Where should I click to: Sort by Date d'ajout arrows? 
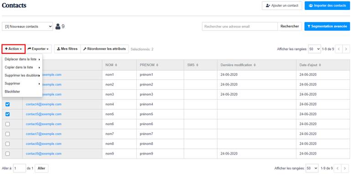point(320,65)
